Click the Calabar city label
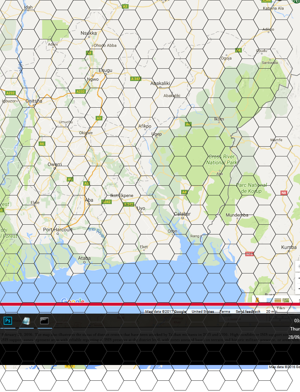This screenshot has width=300, height=392. click(182, 214)
